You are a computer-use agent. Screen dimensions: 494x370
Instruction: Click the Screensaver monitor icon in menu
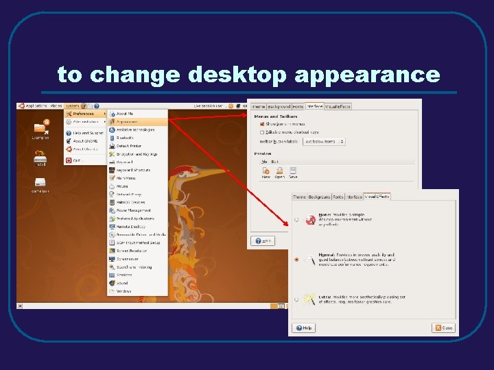click(112, 259)
